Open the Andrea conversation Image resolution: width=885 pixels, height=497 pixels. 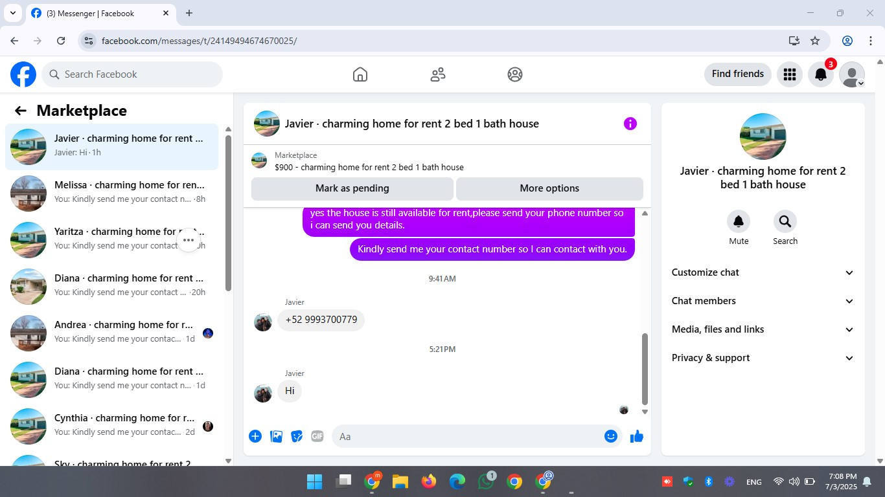pos(111,333)
